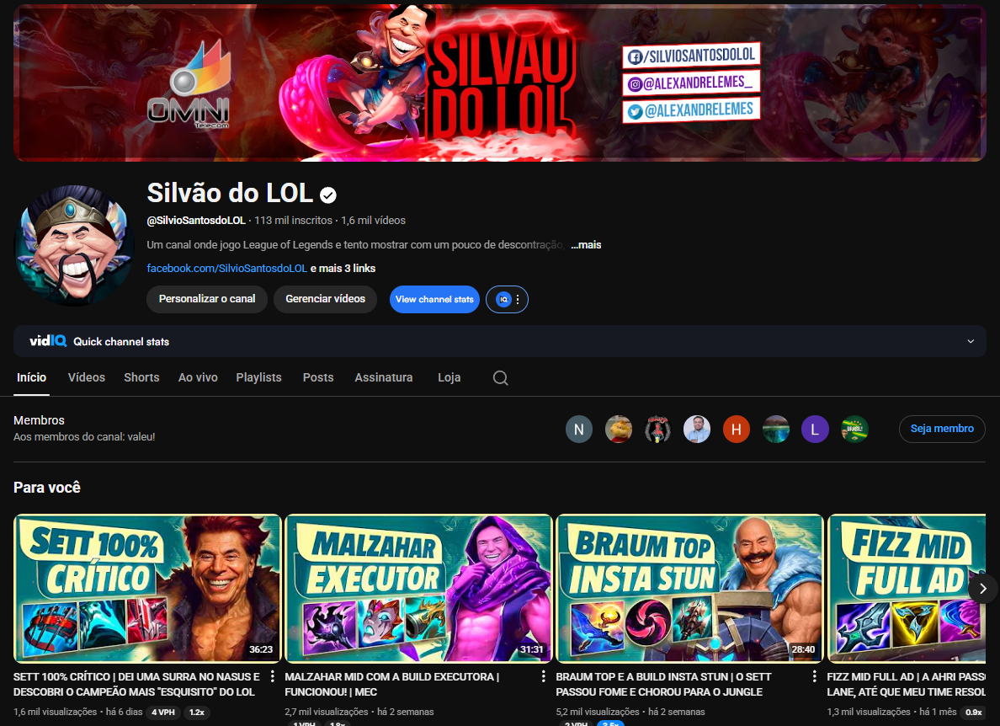The width and height of the screenshot is (1000, 726).
Task: Click the '1,6 mil visualizações' text
Action: [55, 712]
